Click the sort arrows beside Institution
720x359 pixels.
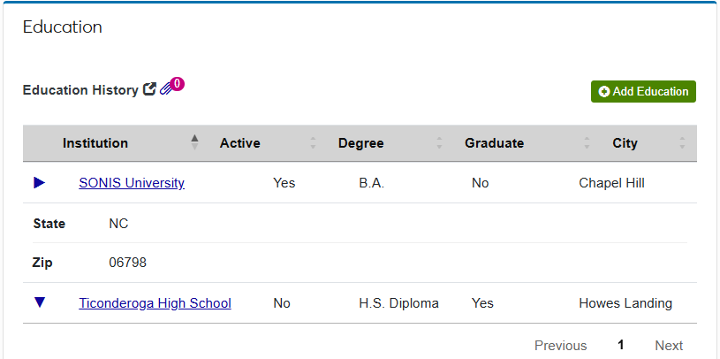click(x=194, y=142)
